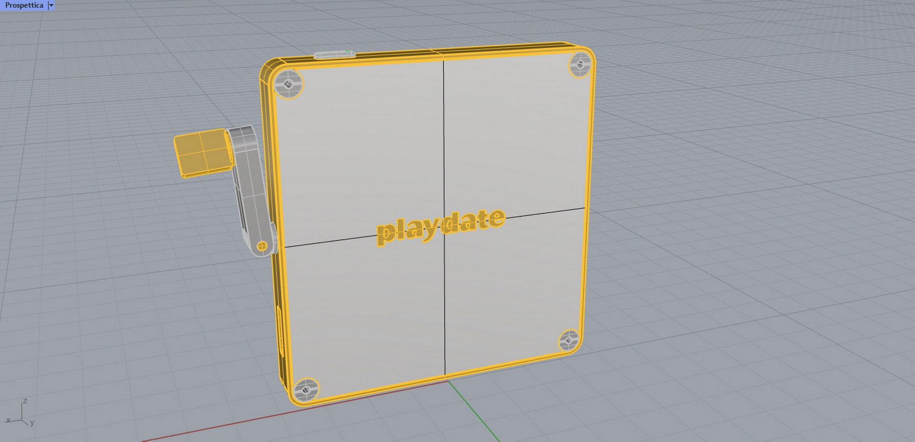Pick the bottom-left corner screw
915x442 pixels.
(305, 391)
